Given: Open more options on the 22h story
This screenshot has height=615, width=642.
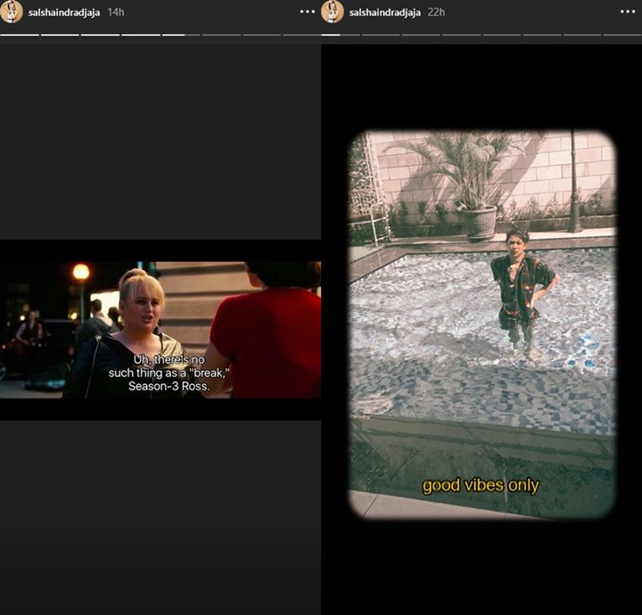Looking at the screenshot, I should [628, 12].
